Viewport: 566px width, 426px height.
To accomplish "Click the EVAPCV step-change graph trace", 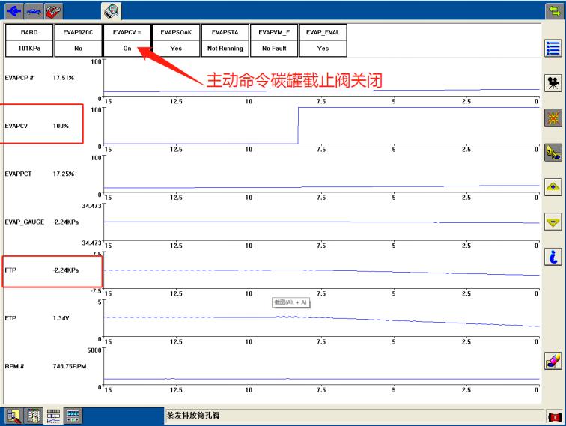I will [x=321, y=126].
